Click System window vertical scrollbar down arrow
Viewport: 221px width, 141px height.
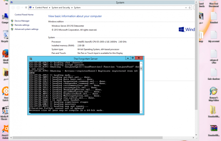[x=196, y=135]
